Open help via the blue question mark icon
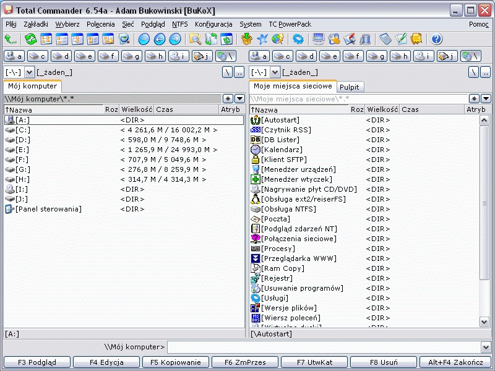This screenshot has height=371, width=495. click(x=437, y=39)
